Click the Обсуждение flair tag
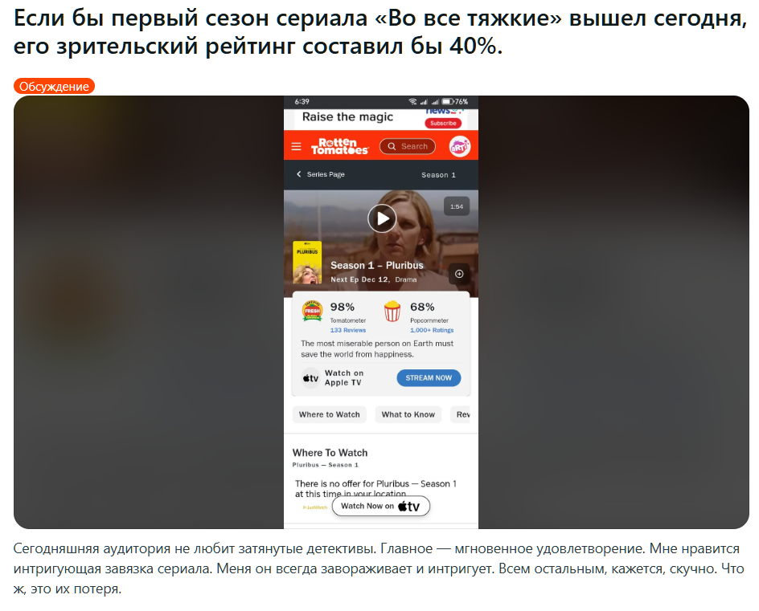Image resolution: width=759 pixels, height=611 pixels. (x=54, y=87)
